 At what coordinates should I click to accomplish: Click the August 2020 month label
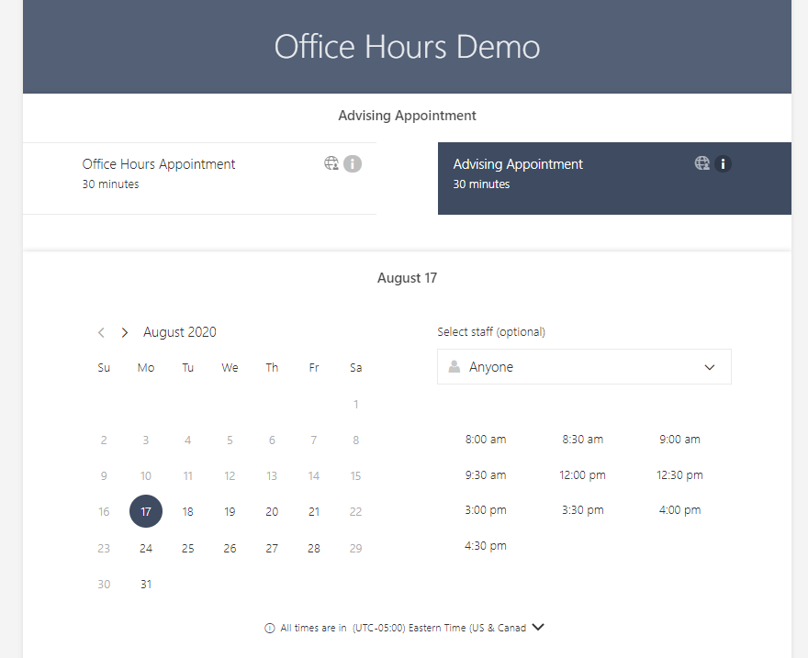180,332
